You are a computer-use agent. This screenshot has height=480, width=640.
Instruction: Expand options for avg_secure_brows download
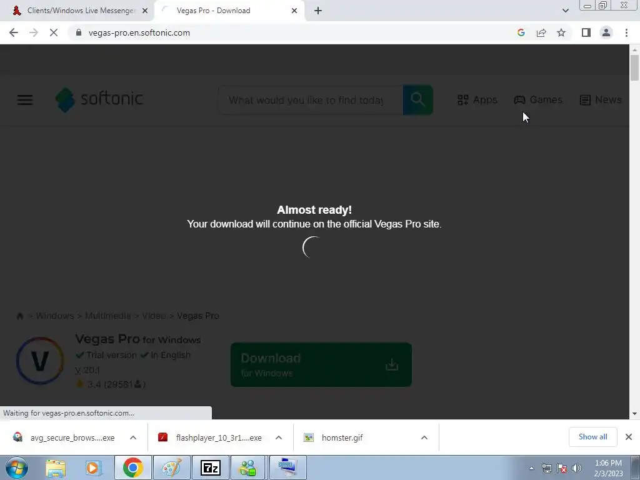click(133, 437)
